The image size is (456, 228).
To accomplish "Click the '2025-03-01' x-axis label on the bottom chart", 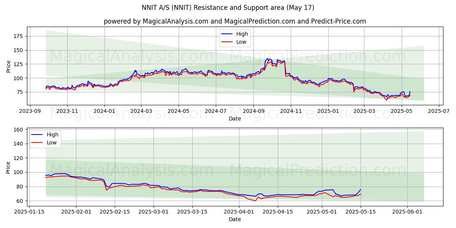I will 154,212.
